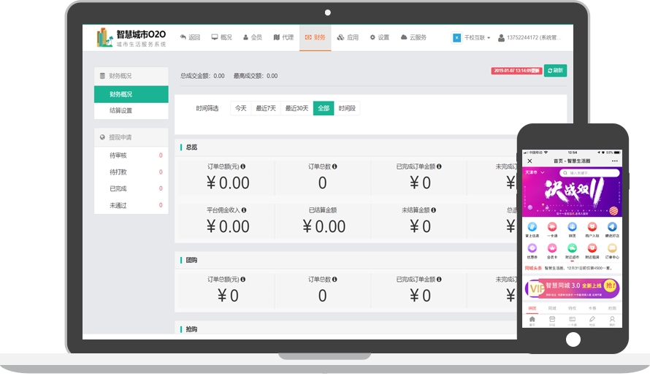Open the 应用 apps cubes icon
Image resolution: width=650 pixels, height=384 pixels.
[x=341, y=37]
